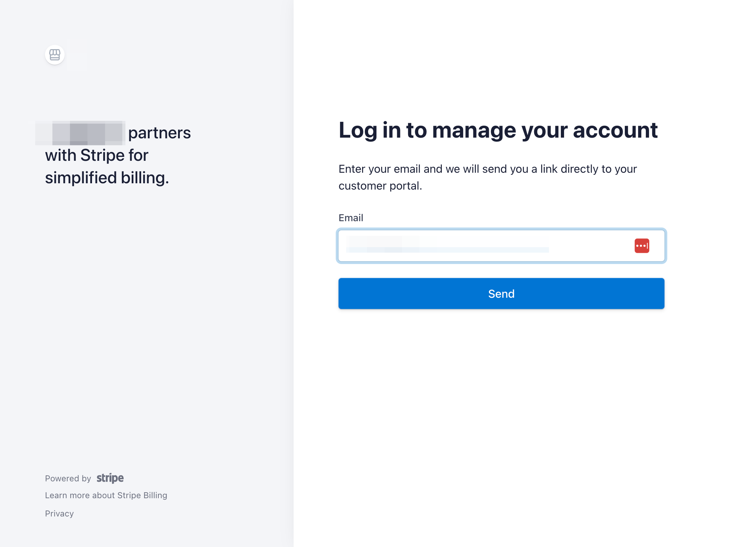Click the word "account" in heading
734x547 pixels.
click(615, 130)
